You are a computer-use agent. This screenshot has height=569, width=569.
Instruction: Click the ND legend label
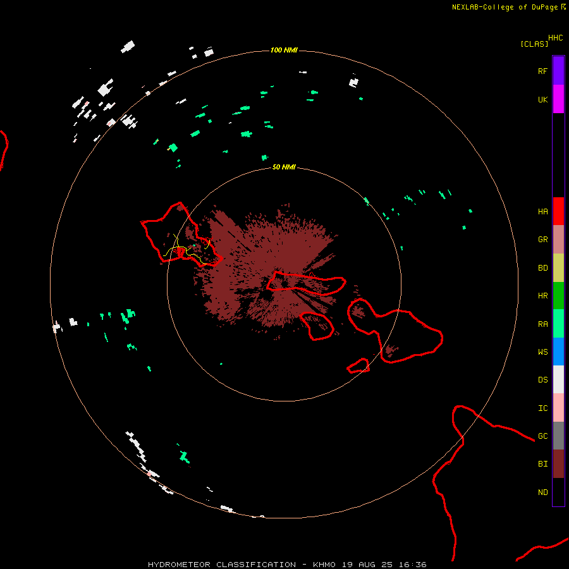(x=542, y=492)
